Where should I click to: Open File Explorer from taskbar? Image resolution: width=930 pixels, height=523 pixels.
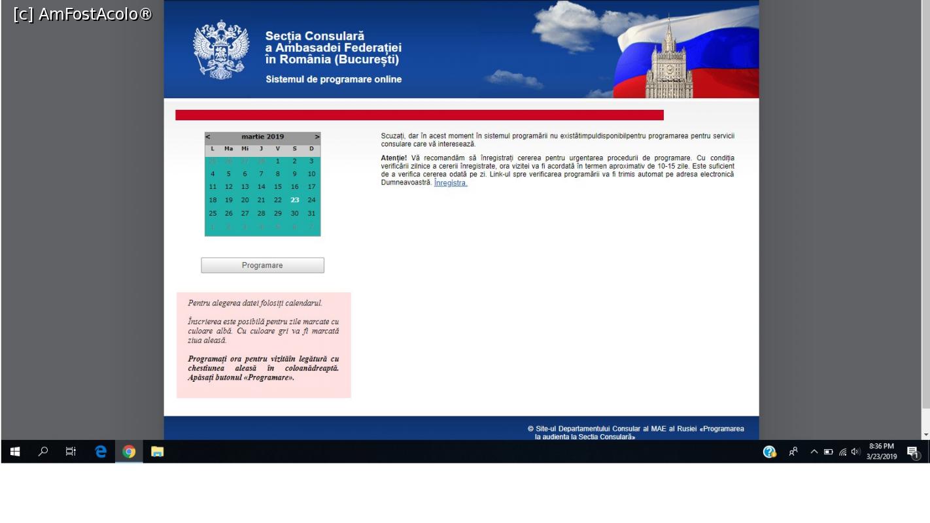[157, 452]
